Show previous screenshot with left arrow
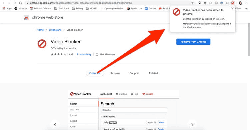 [x=55, y=125]
